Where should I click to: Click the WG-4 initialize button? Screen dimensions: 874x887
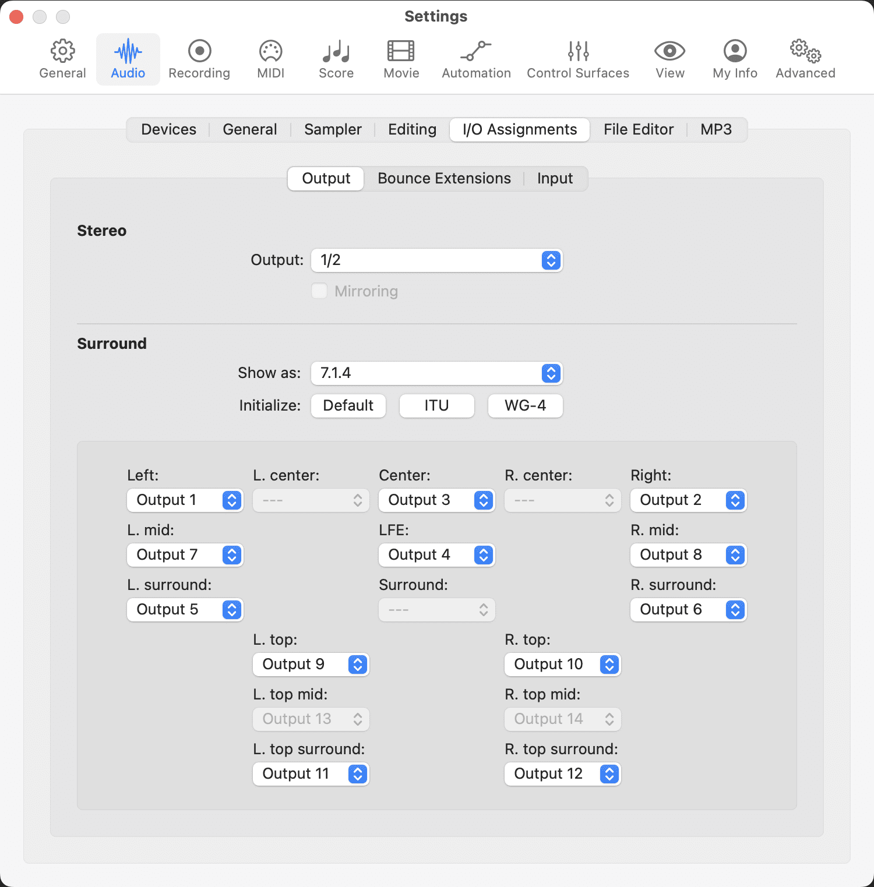coord(525,405)
